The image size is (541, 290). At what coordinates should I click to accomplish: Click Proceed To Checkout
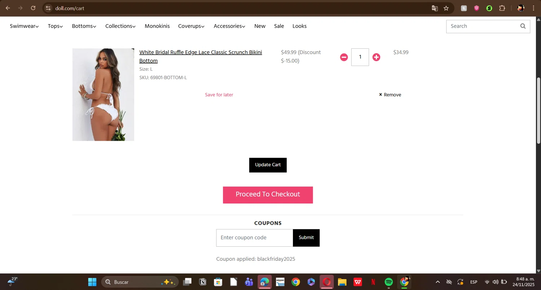(268, 195)
